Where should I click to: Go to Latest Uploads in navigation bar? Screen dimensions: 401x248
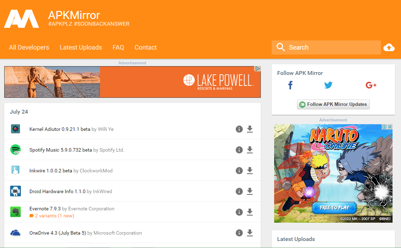(81, 47)
